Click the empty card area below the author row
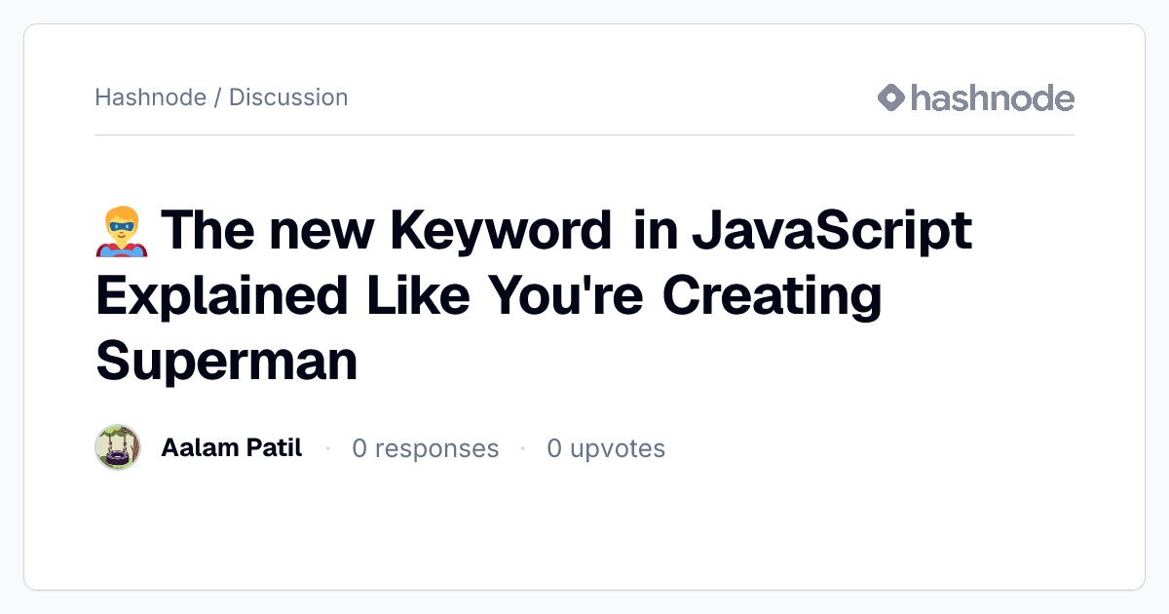 coord(584,531)
